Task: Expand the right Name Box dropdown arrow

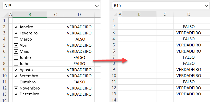Action: click(x=206, y=6)
